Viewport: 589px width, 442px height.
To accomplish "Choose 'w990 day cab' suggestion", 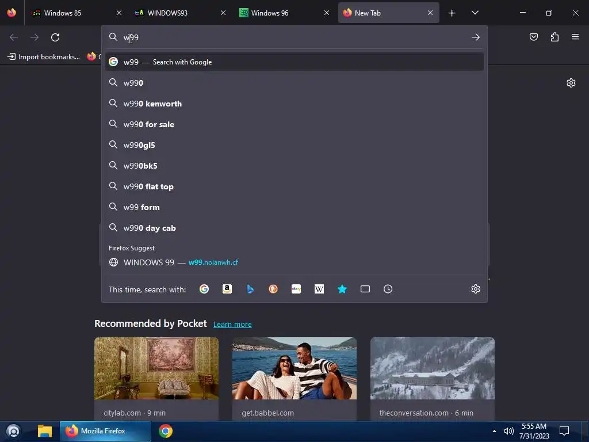I will (x=294, y=228).
